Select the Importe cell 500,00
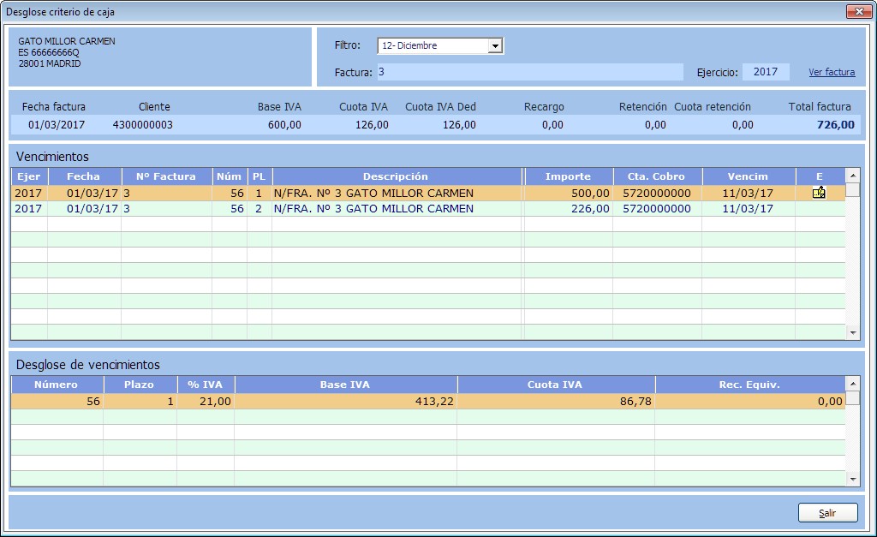 pos(568,194)
